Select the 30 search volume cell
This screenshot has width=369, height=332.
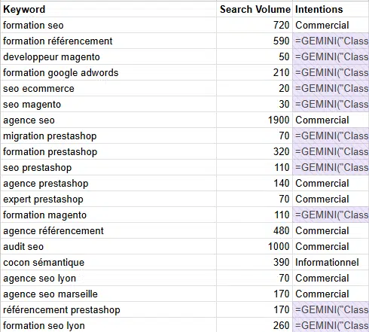point(255,104)
